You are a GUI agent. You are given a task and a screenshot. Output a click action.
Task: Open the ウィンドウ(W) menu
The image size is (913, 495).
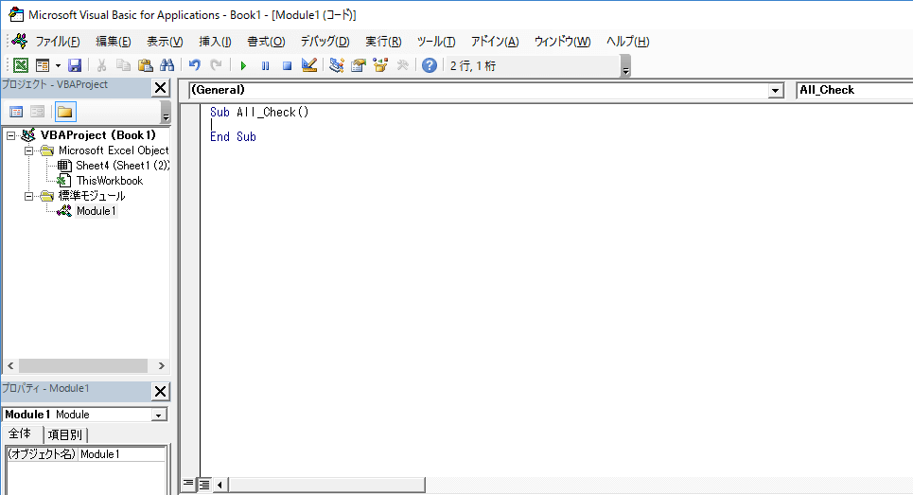click(x=563, y=42)
